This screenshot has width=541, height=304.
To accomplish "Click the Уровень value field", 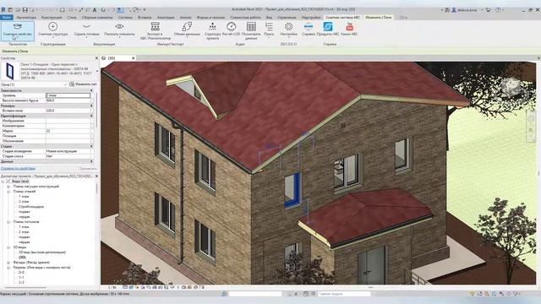I will tap(68, 95).
